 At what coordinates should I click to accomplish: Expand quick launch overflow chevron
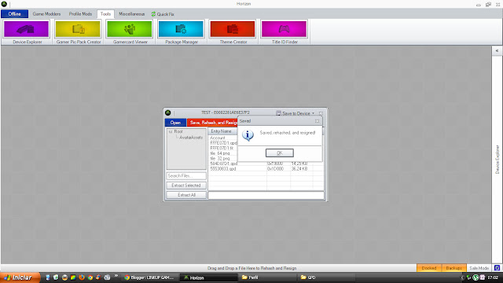point(116,276)
